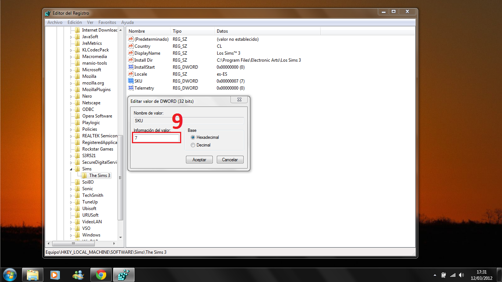The width and height of the screenshot is (502, 282).
Task: Click the Registry Editor taskbar icon
Action: [x=124, y=275]
